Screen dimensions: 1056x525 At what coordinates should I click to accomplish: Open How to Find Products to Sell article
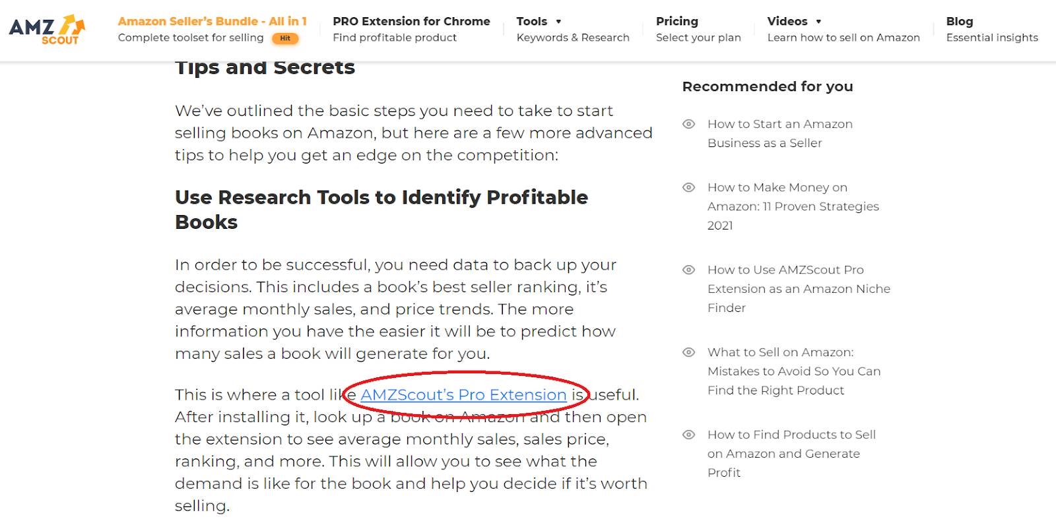(x=791, y=454)
